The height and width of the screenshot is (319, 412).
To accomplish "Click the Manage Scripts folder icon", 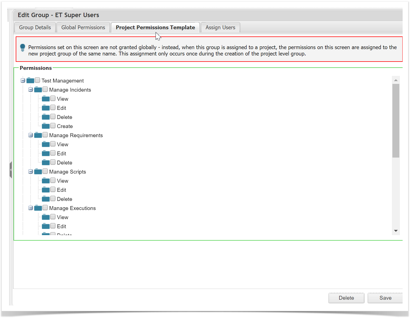I will [38, 172].
